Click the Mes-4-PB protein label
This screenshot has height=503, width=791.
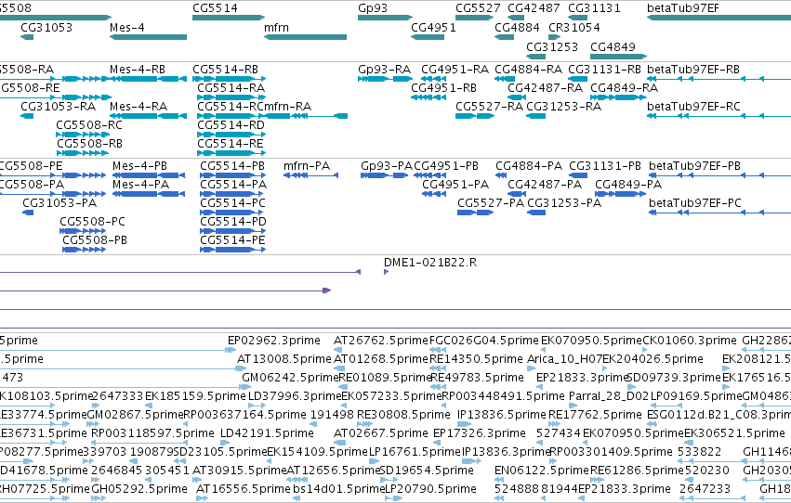click(139, 165)
